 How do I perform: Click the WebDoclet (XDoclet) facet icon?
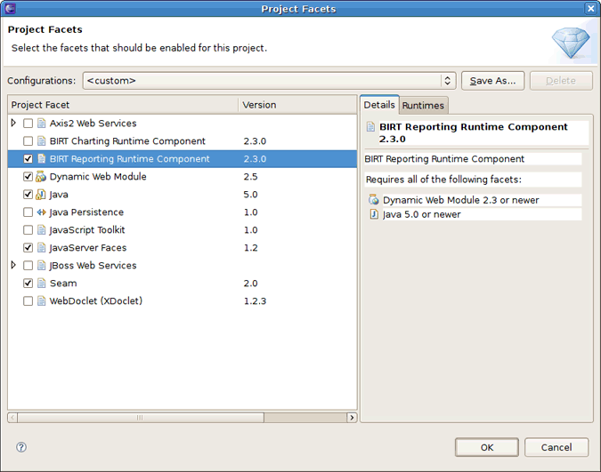pos(41,300)
